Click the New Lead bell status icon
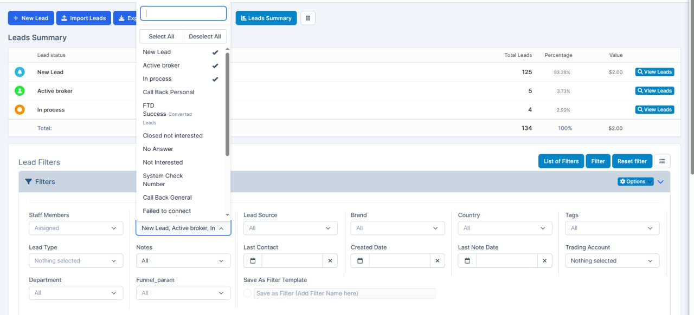Image resolution: width=694 pixels, height=315 pixels. pyautogui.click(x=20, y=72)
